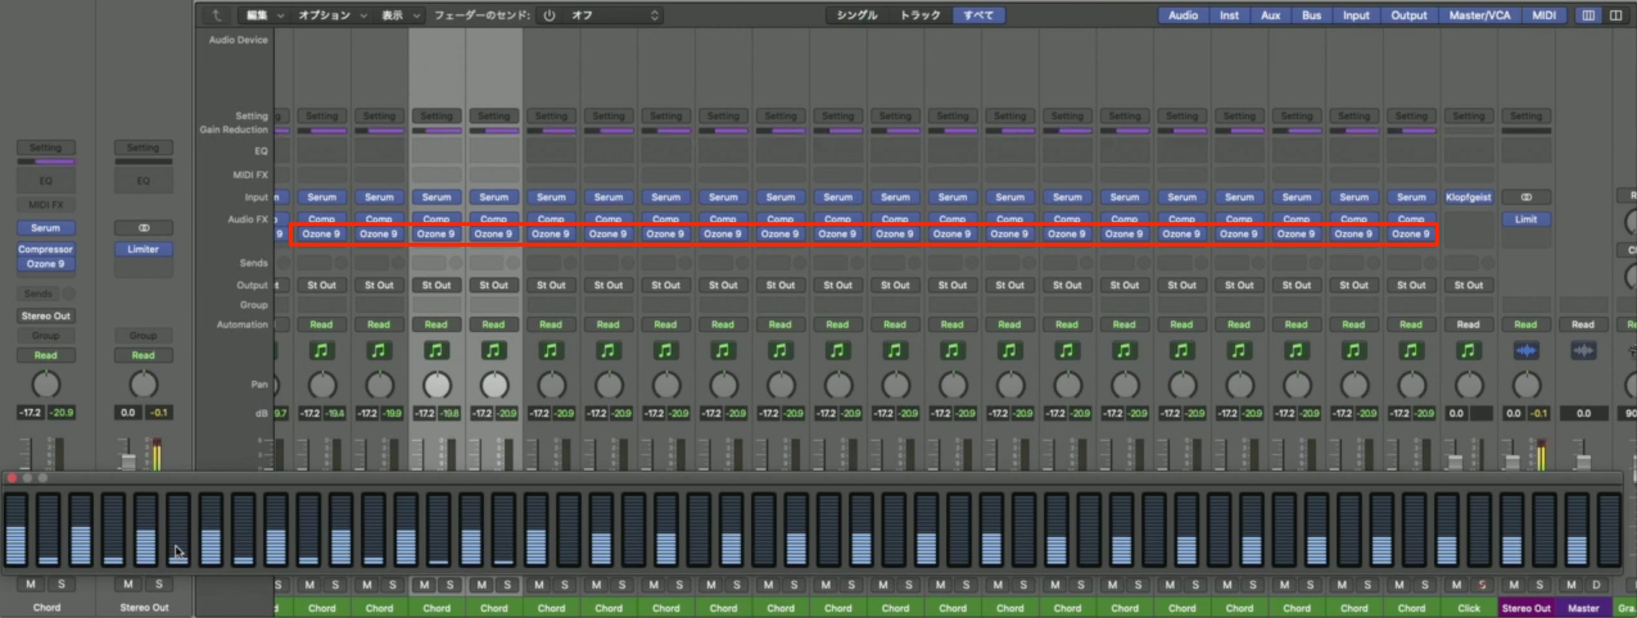
Task: Solo the mixer Stereo Out channel
Action: click(x=1539, y=585)
